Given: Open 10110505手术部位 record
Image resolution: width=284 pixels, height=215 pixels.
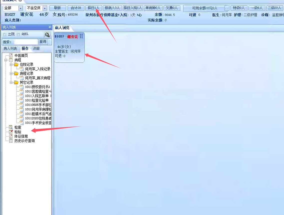Looking at the screenshot, I should tap(38, 105).
